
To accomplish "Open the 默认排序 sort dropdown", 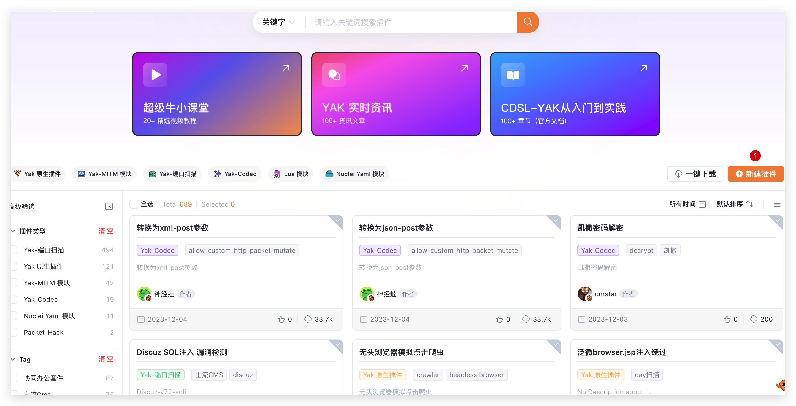I will click(x=735, y=204).
